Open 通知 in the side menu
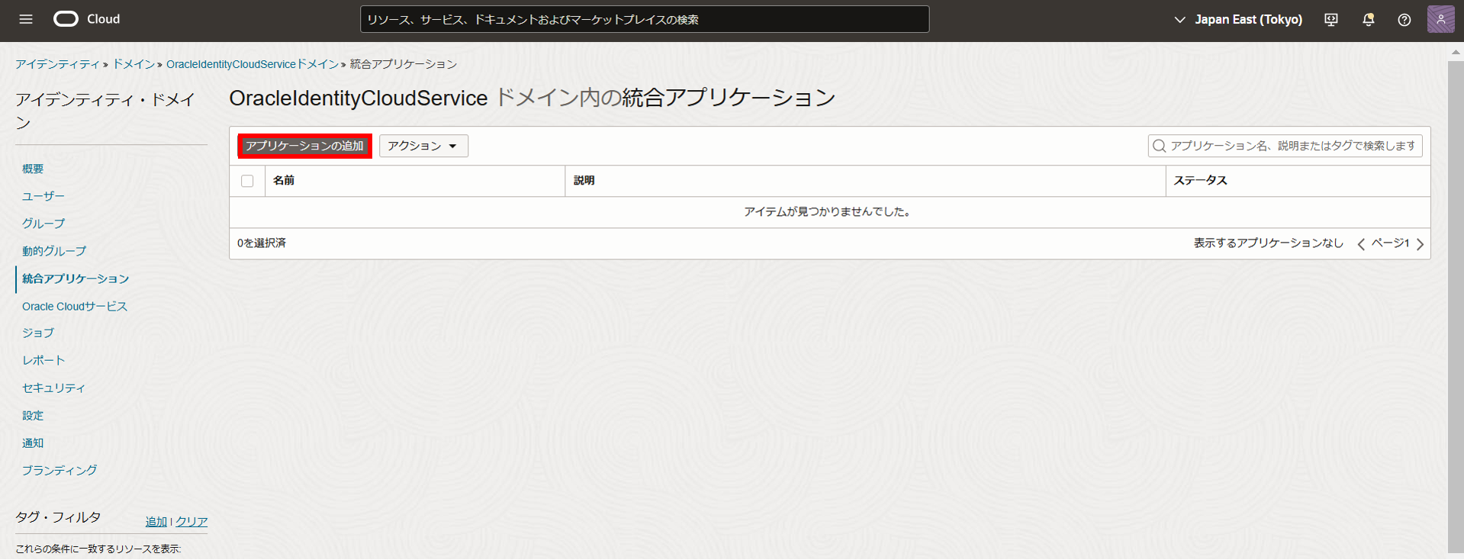 point(33,443)
